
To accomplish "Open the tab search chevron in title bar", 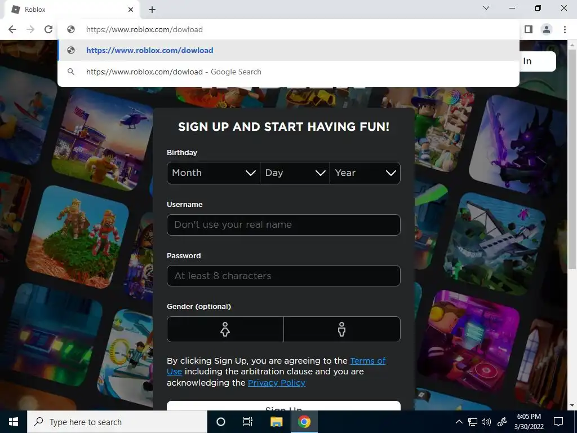I will point(486,8).
